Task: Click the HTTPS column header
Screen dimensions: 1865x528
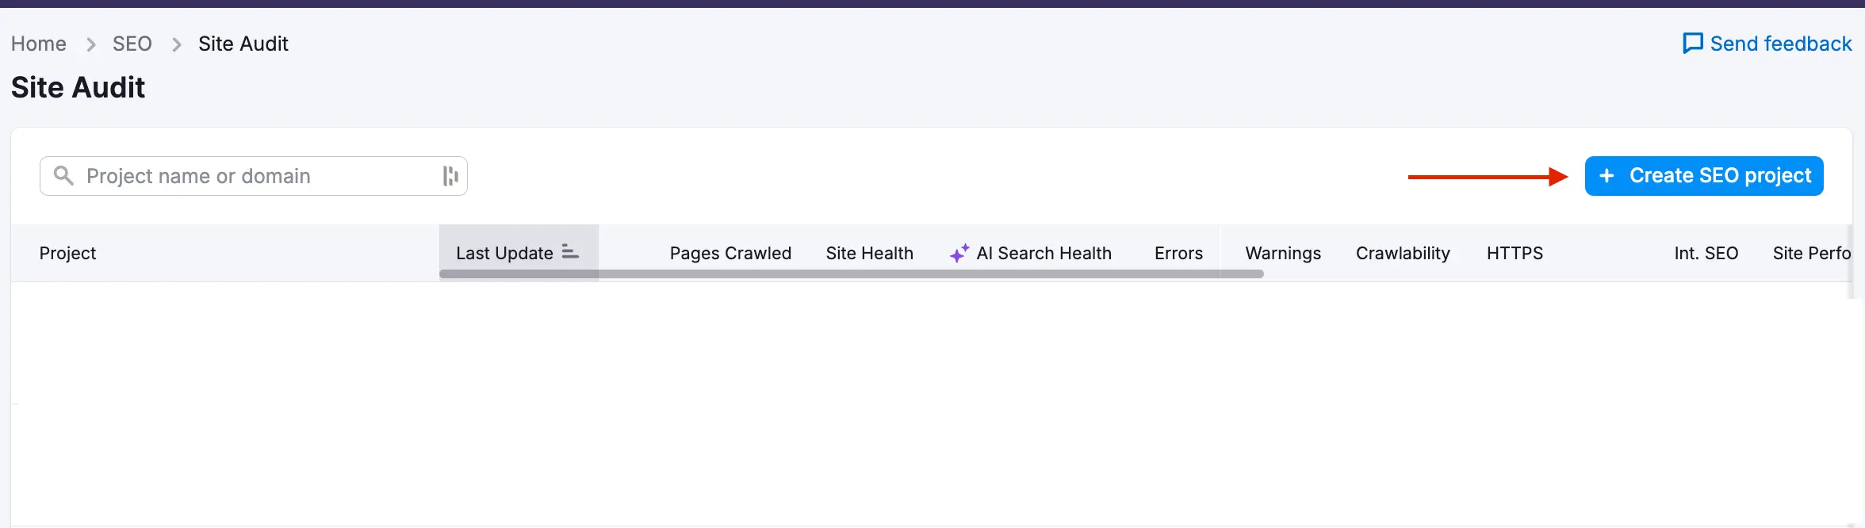Action: click(x=1515, y=253)
